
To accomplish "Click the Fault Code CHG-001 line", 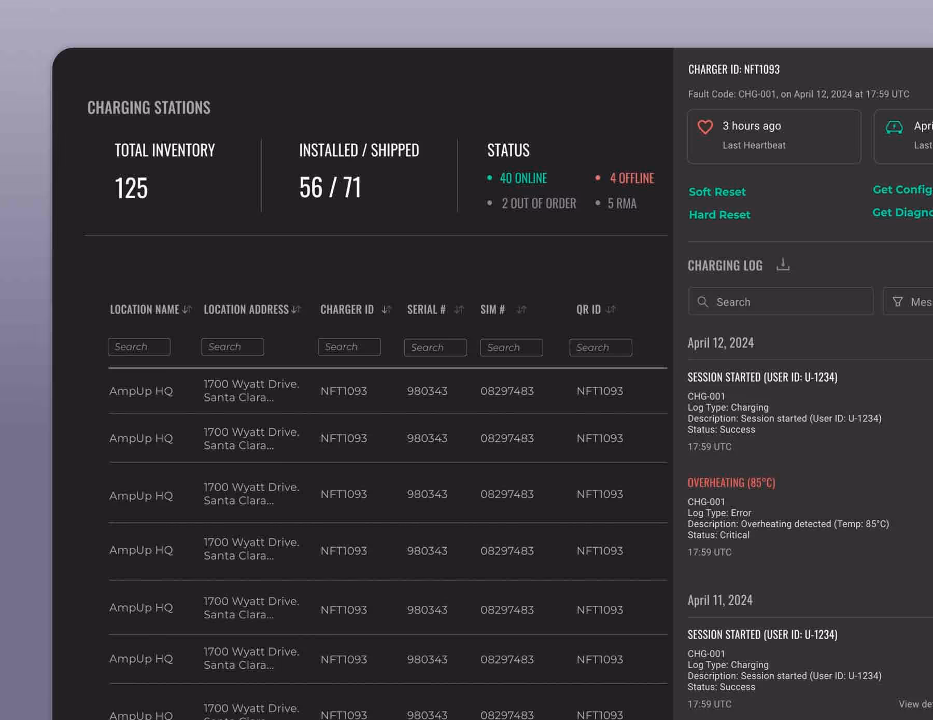I will (x=798, y=94).
